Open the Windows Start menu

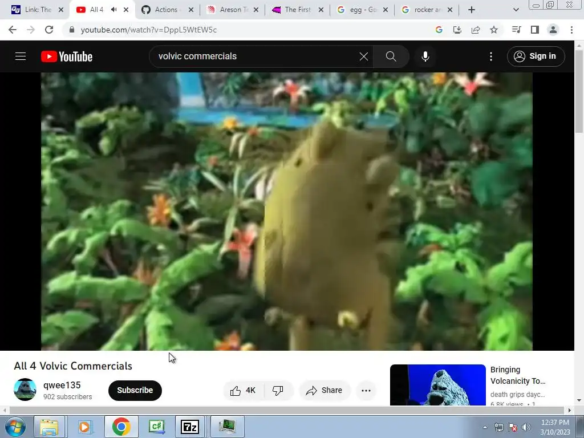tap(15, 427)
